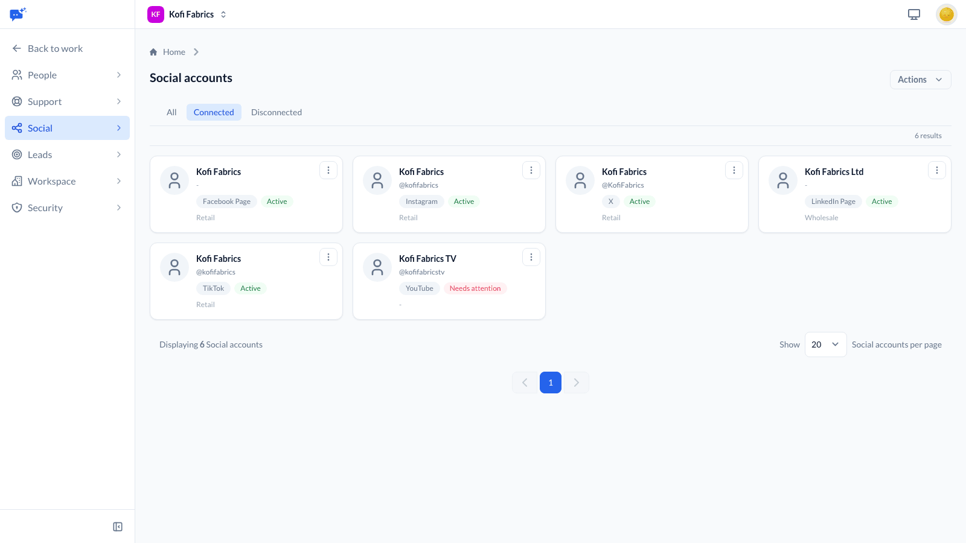
Task: Expand the Security sidebar section
Action: tap(67, 208)
